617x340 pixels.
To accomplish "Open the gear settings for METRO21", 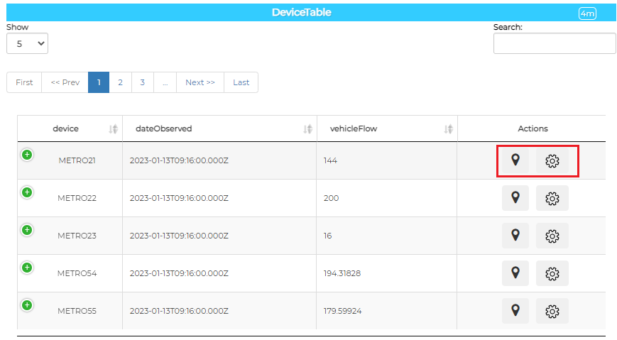I will (552, 161).
